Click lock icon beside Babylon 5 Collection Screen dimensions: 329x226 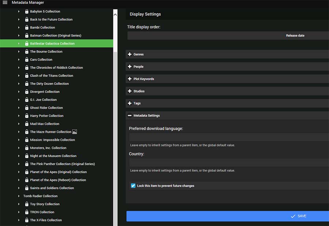27,11
